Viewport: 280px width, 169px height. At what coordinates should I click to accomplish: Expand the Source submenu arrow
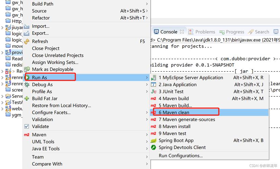(x=147, y=11)
